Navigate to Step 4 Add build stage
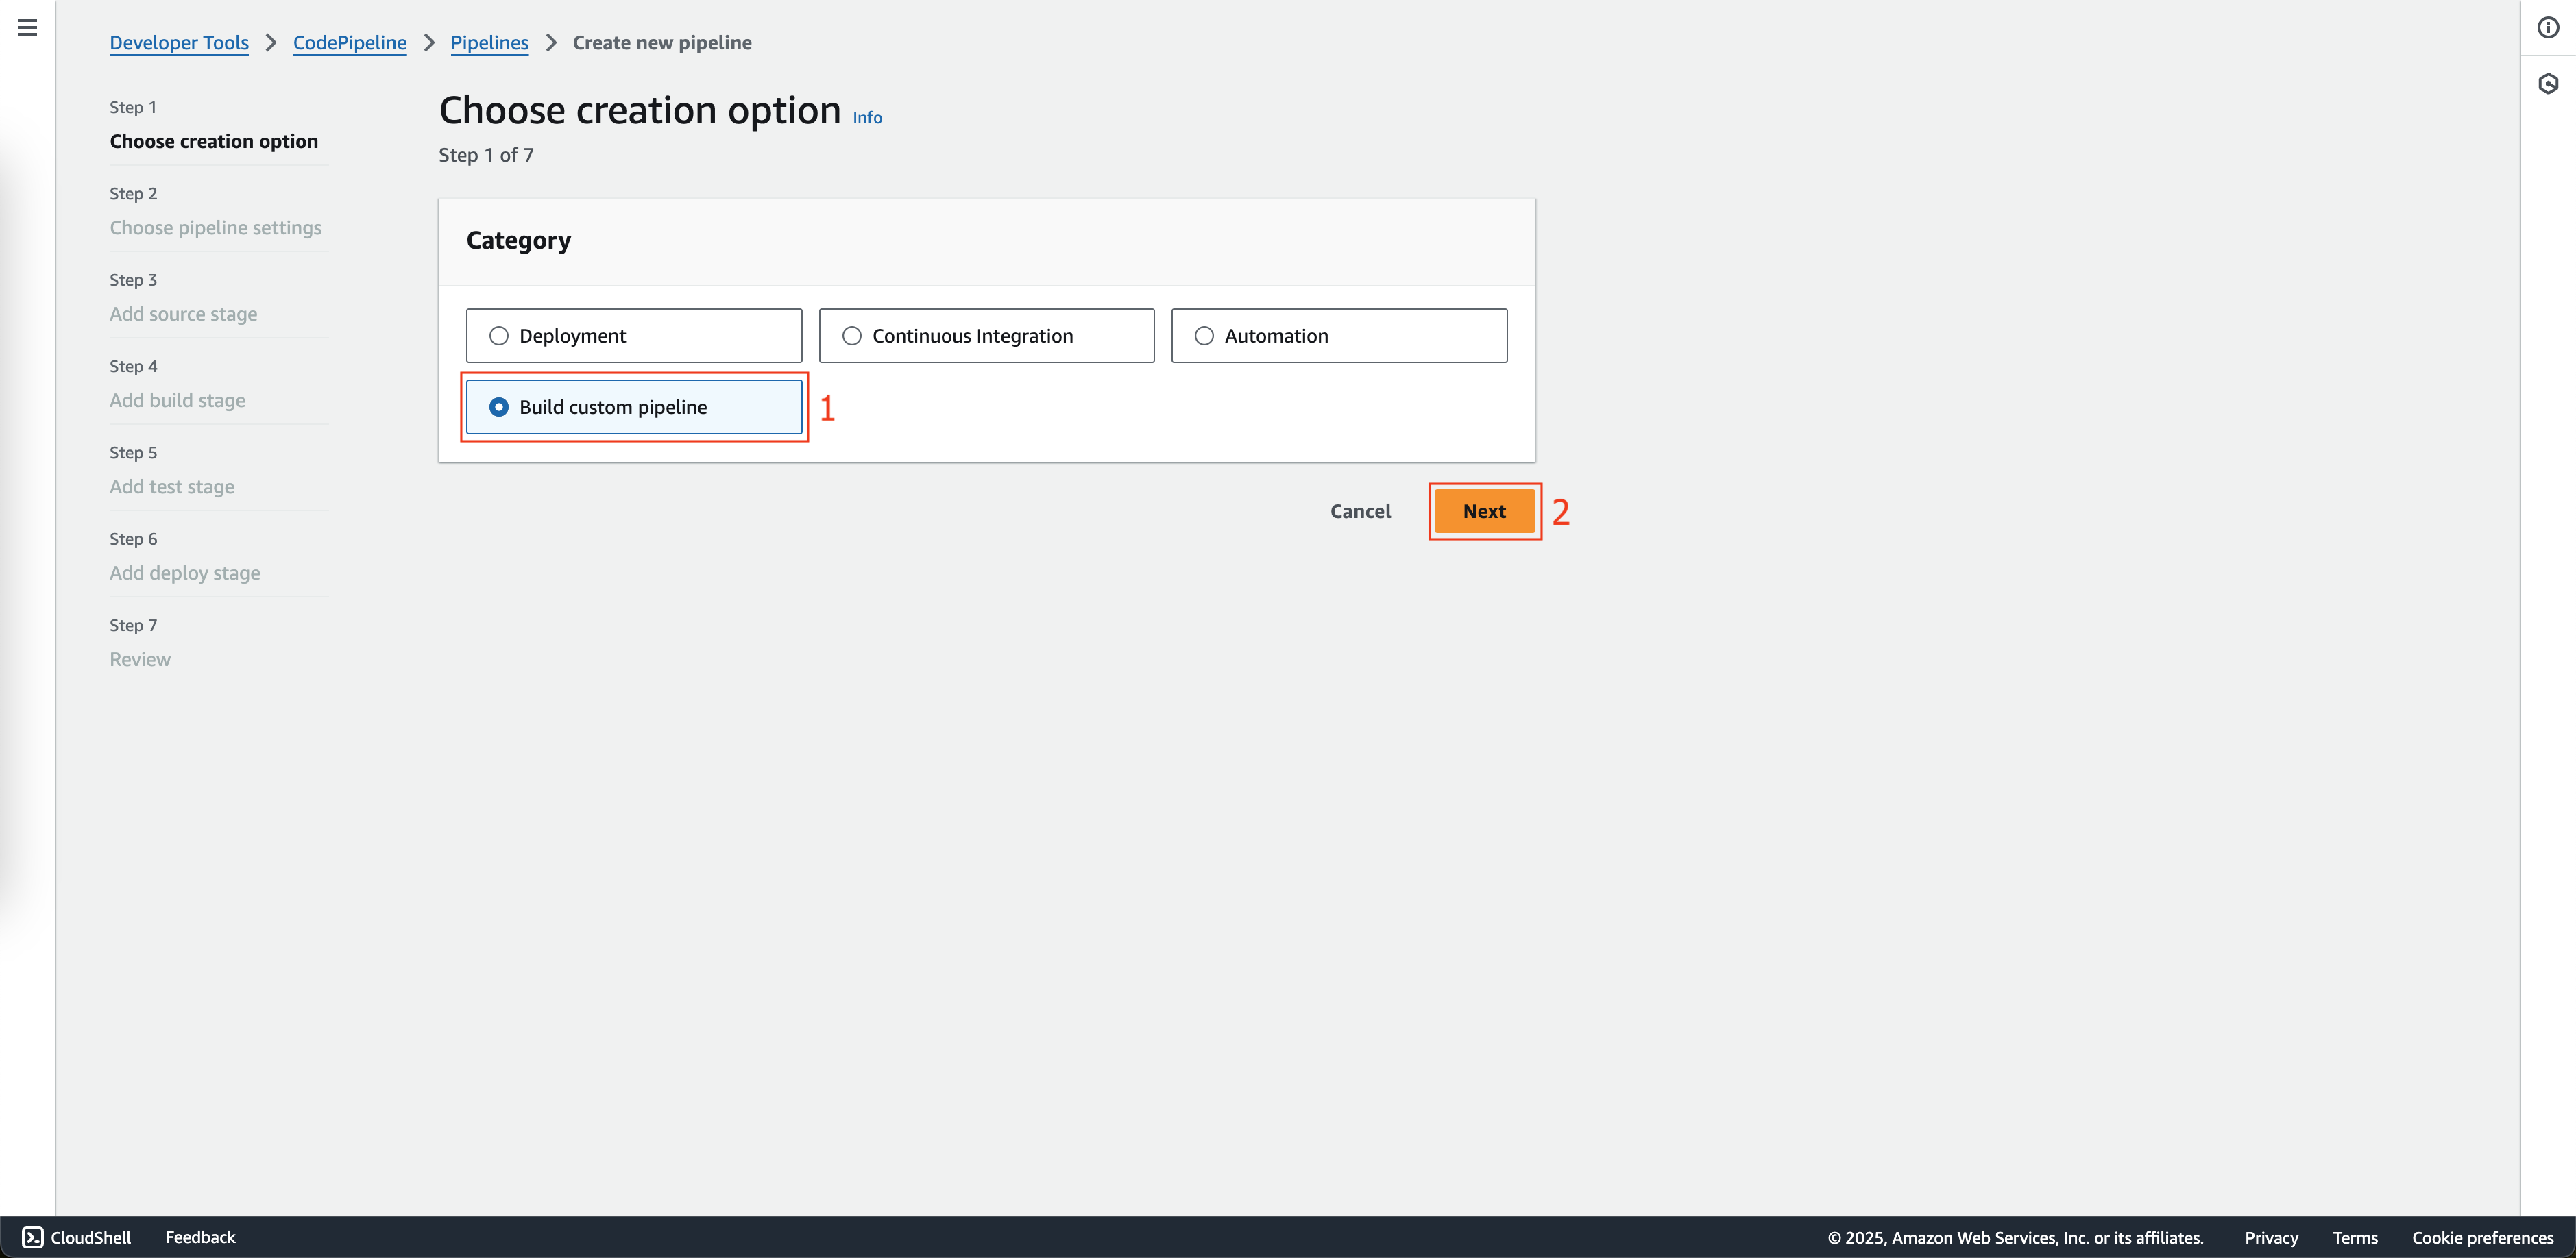2576x1258 pixels. pyautogui.click(x=178, y=399)
